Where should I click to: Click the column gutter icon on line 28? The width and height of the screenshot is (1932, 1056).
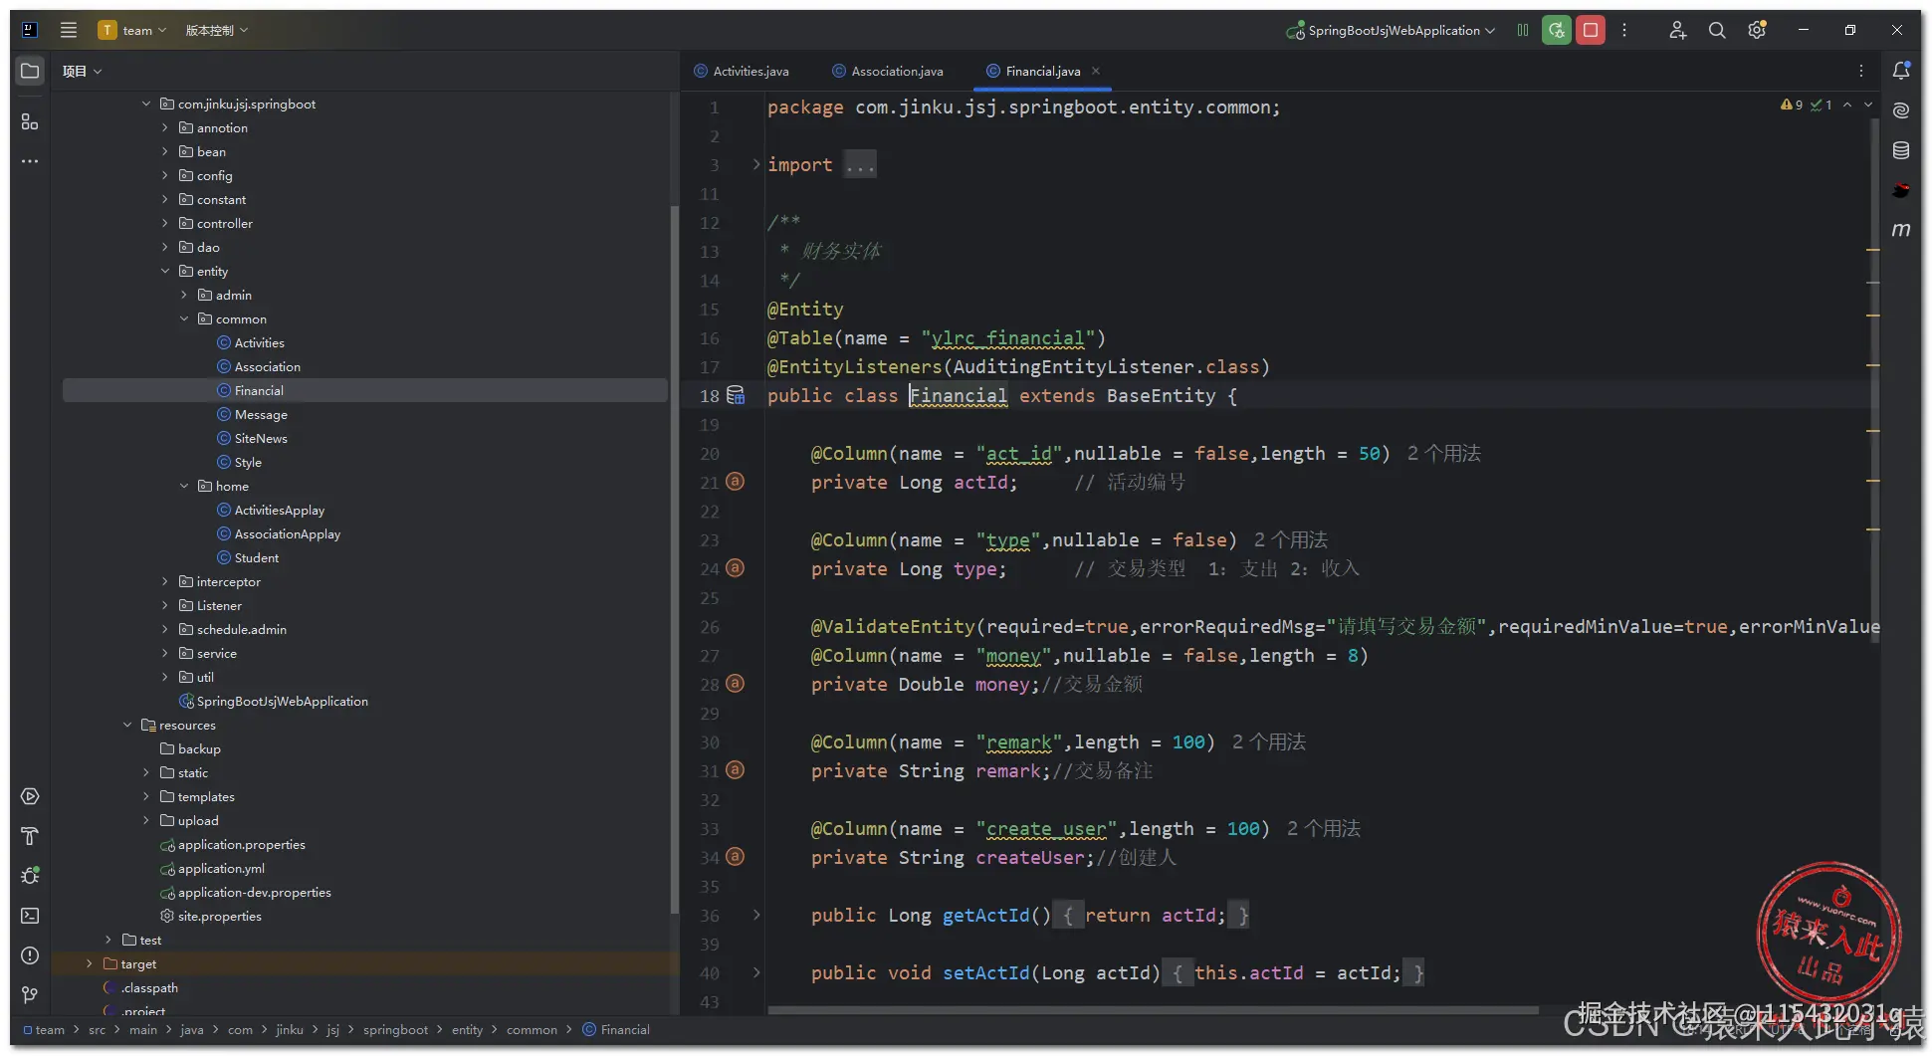click(x=736, y=684)
